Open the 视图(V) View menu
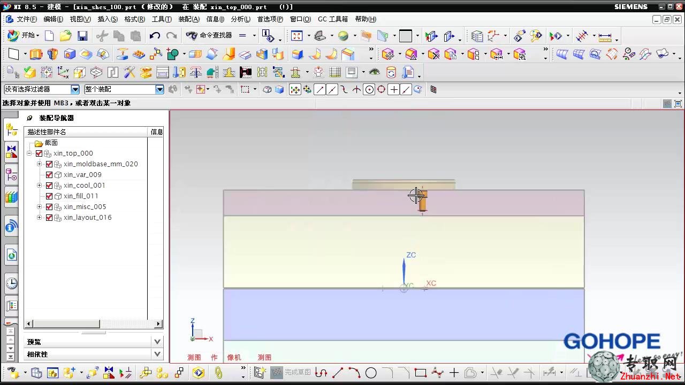The image size is (685, 385). [80, 19]
